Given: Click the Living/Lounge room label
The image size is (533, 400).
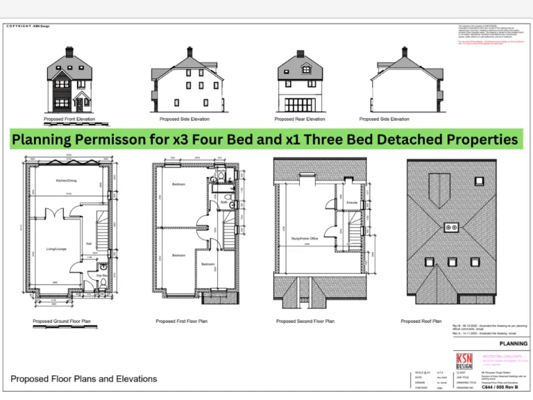Looking at the screenshot, I should (56, 247).
